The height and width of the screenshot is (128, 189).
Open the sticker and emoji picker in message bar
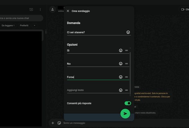59,123
